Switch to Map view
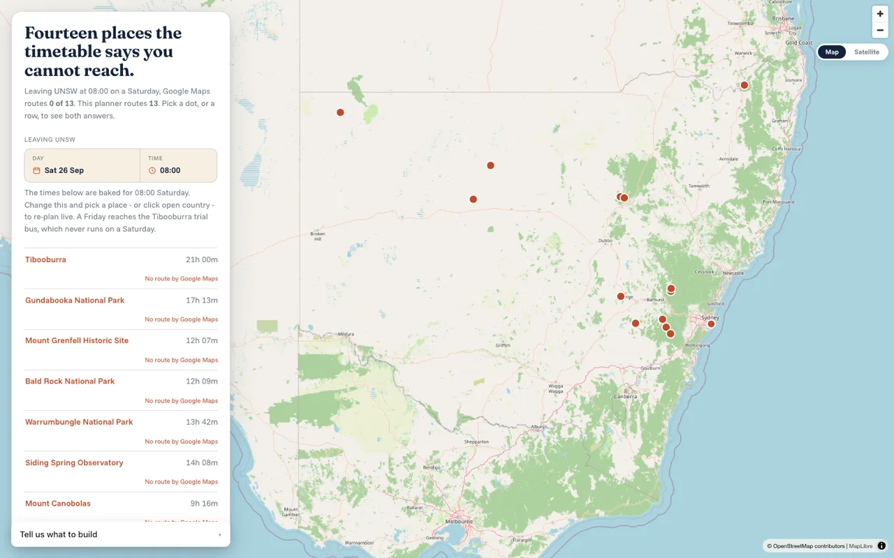 coord(832,52)
